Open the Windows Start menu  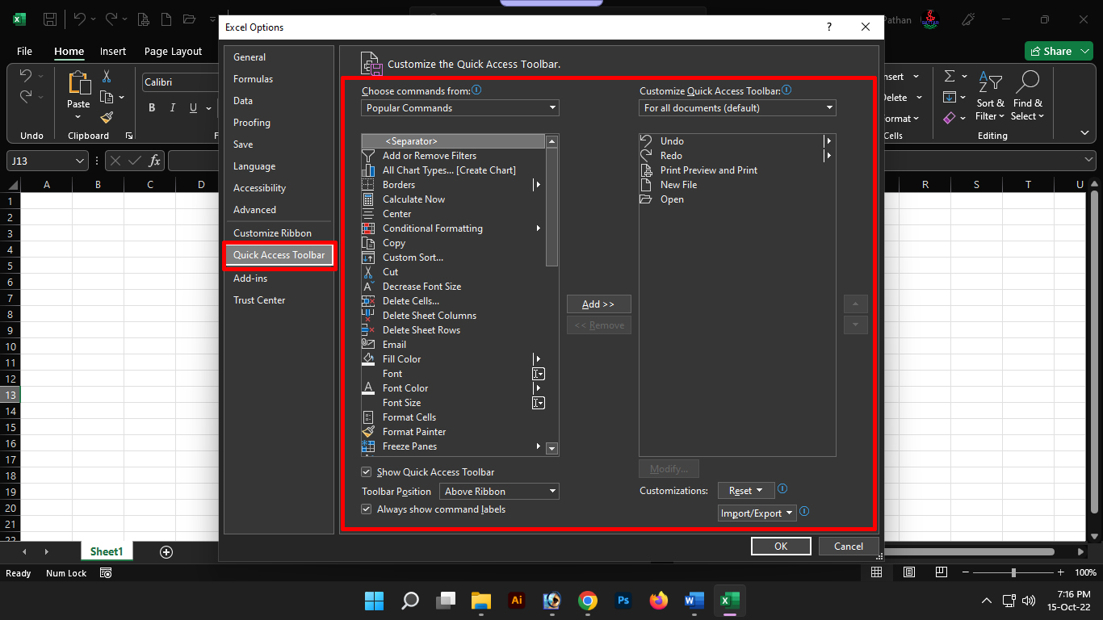(375, 601)
